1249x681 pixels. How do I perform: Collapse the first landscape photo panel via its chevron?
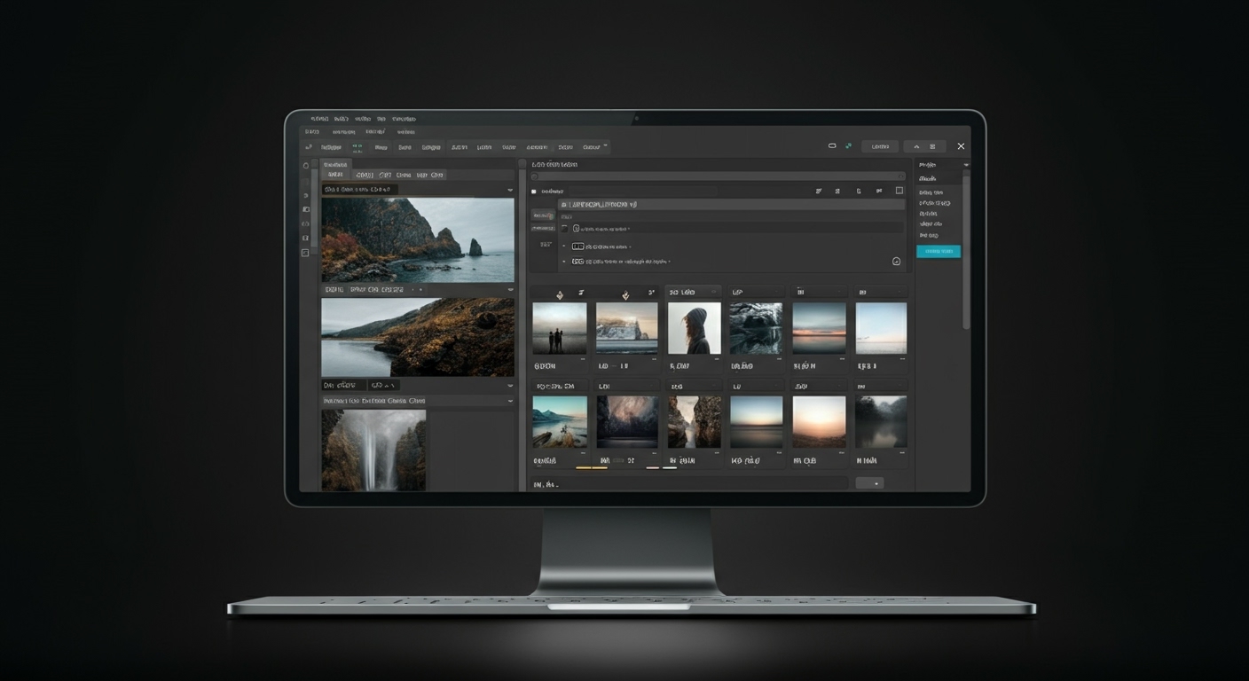coord(510,190)
